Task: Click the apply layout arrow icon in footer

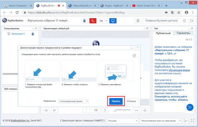Action: click(x=186, y=121)
